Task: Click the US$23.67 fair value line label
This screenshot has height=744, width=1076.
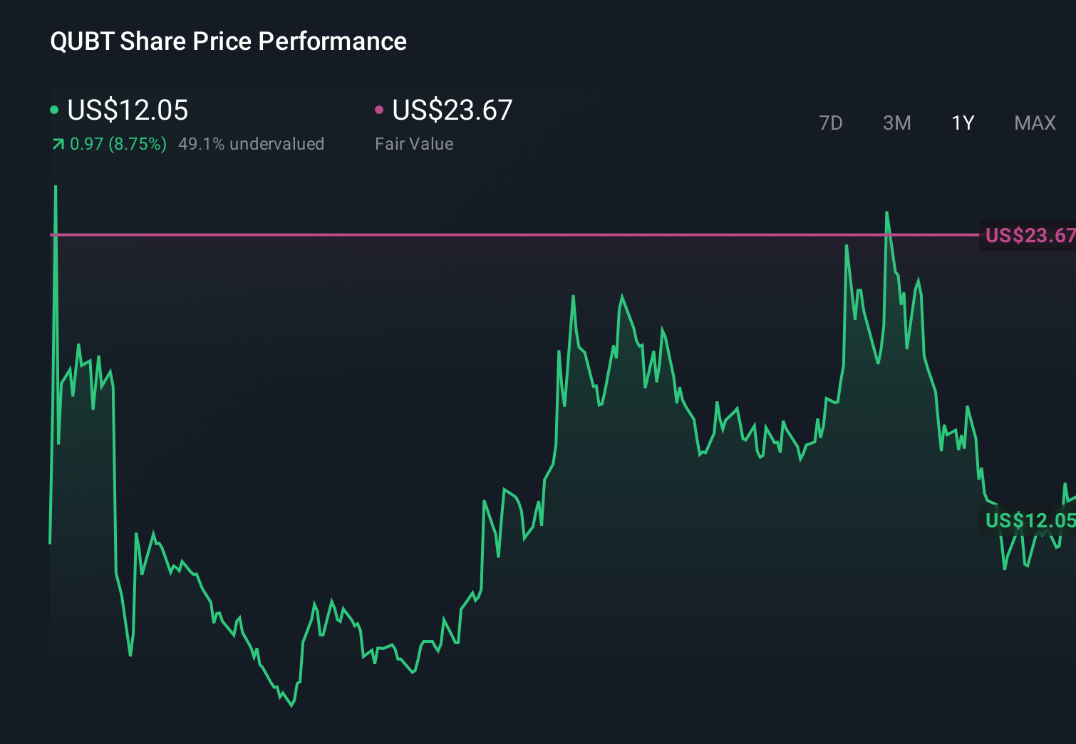Action: click(1029, 234)
